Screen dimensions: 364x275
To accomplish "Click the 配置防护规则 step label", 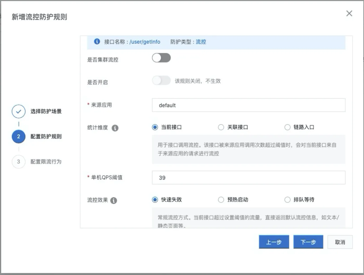I will (46, 136).
